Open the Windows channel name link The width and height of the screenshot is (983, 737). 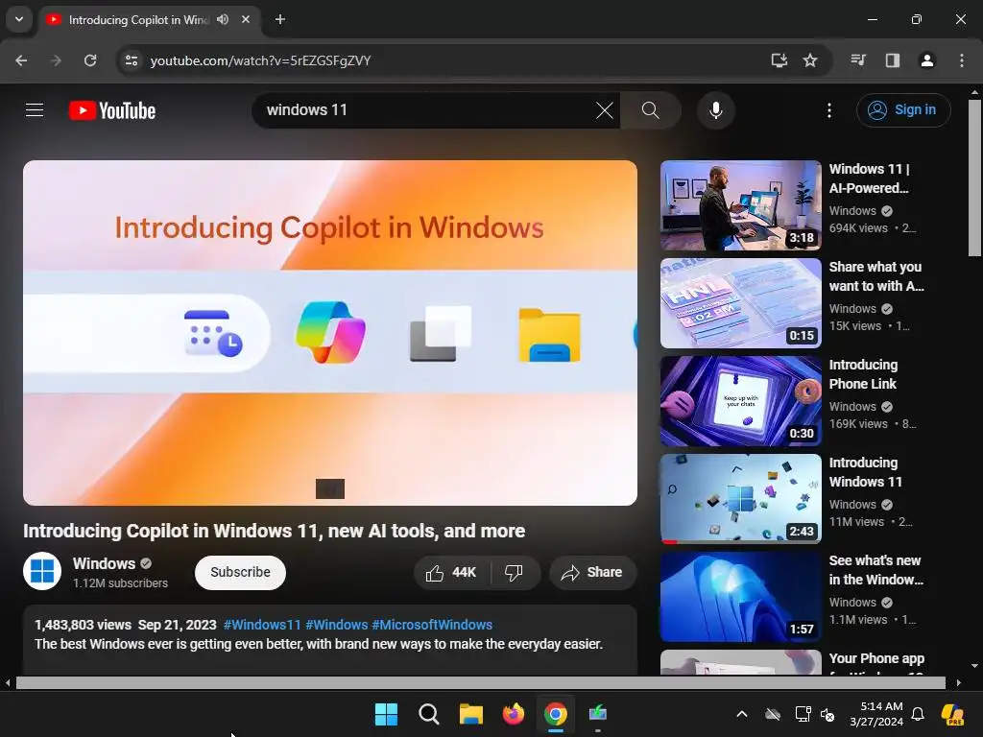[104, 563]
